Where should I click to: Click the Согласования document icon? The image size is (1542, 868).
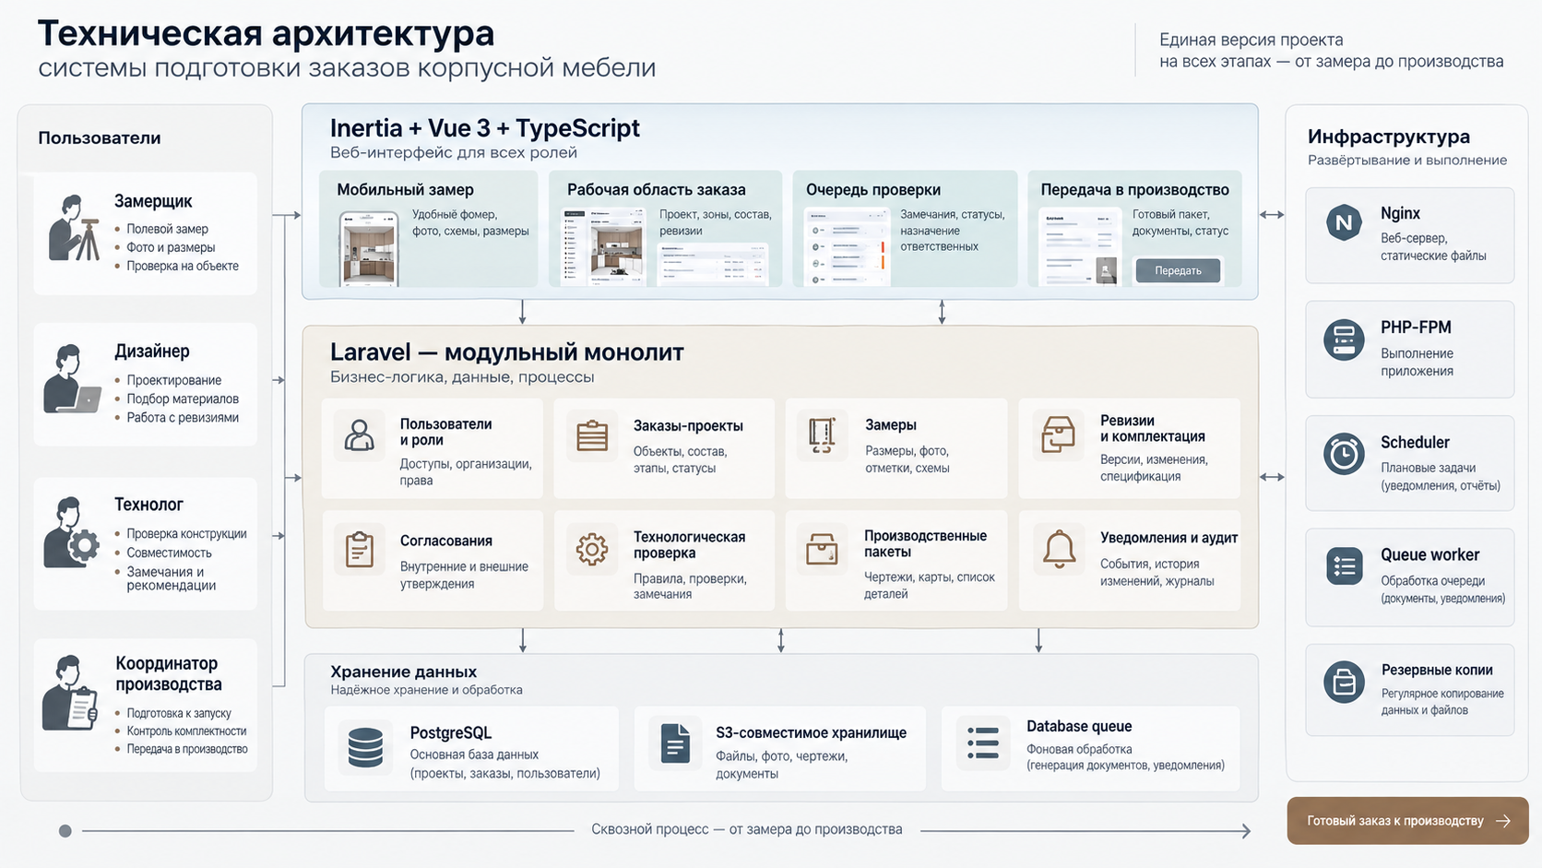(359, 550)
